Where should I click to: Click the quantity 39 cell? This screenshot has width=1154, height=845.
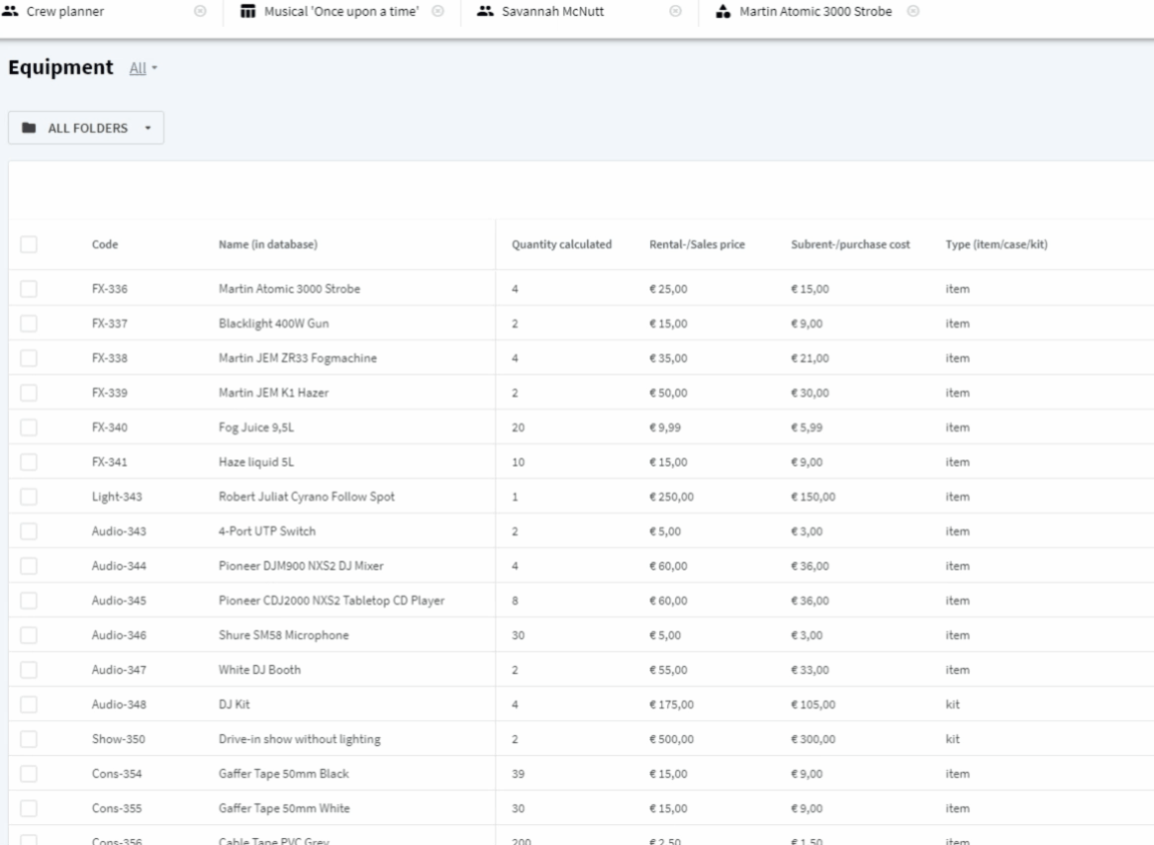point(519,773)
